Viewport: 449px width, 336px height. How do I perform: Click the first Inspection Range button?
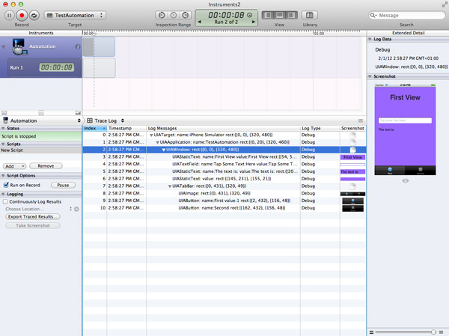click(x=162, y=15)
